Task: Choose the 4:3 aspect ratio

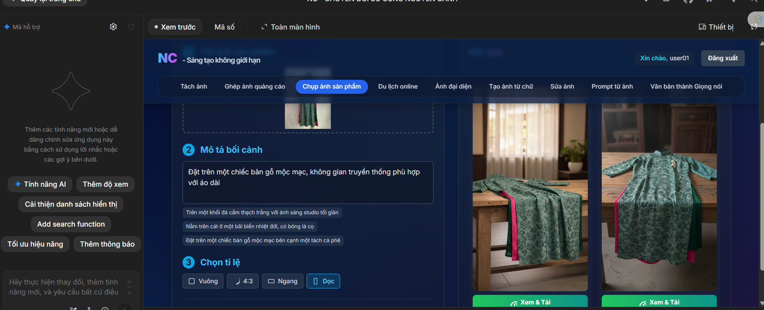Action: click(243, 281)
